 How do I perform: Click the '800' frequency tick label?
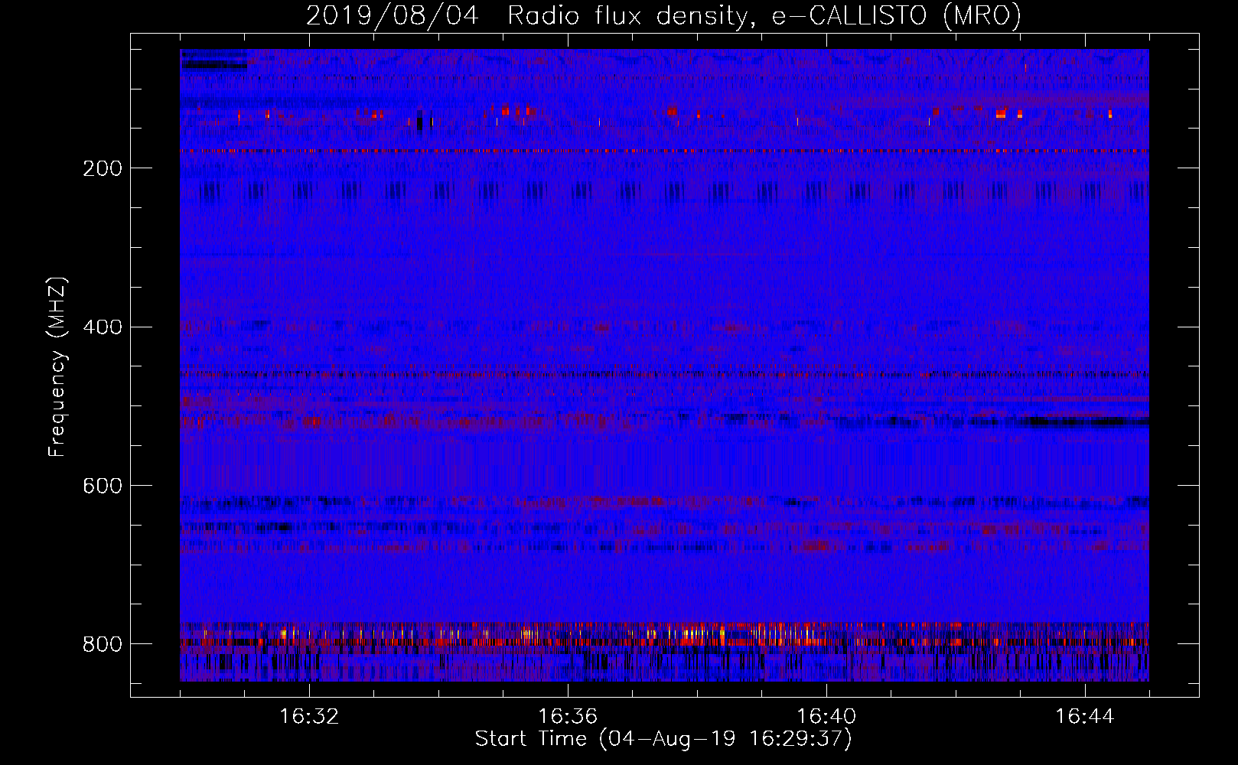pos(103,644)
